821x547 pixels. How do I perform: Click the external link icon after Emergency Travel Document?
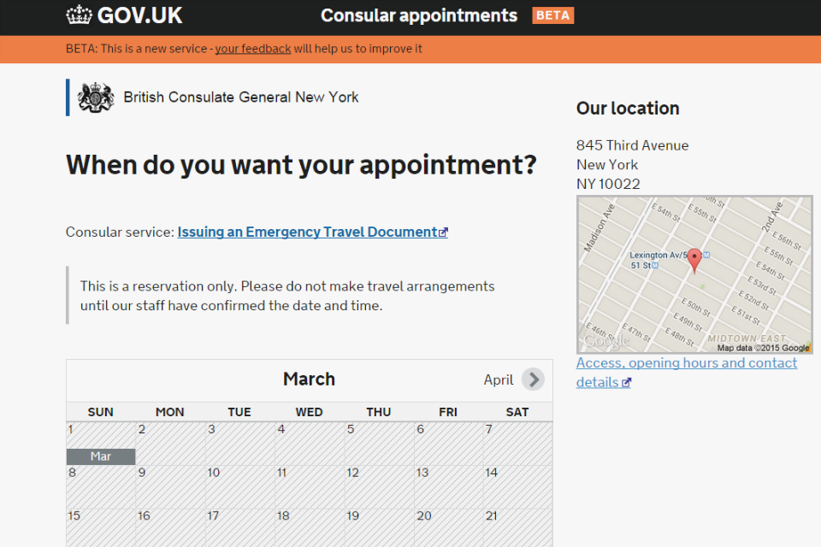(444, 231)
